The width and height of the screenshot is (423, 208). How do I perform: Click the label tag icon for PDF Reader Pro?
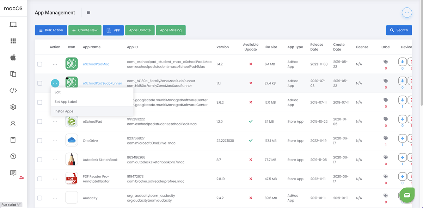[386, 176]
